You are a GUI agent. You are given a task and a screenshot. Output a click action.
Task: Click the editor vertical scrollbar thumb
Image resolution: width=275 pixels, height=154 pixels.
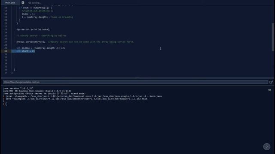(273, 37)
